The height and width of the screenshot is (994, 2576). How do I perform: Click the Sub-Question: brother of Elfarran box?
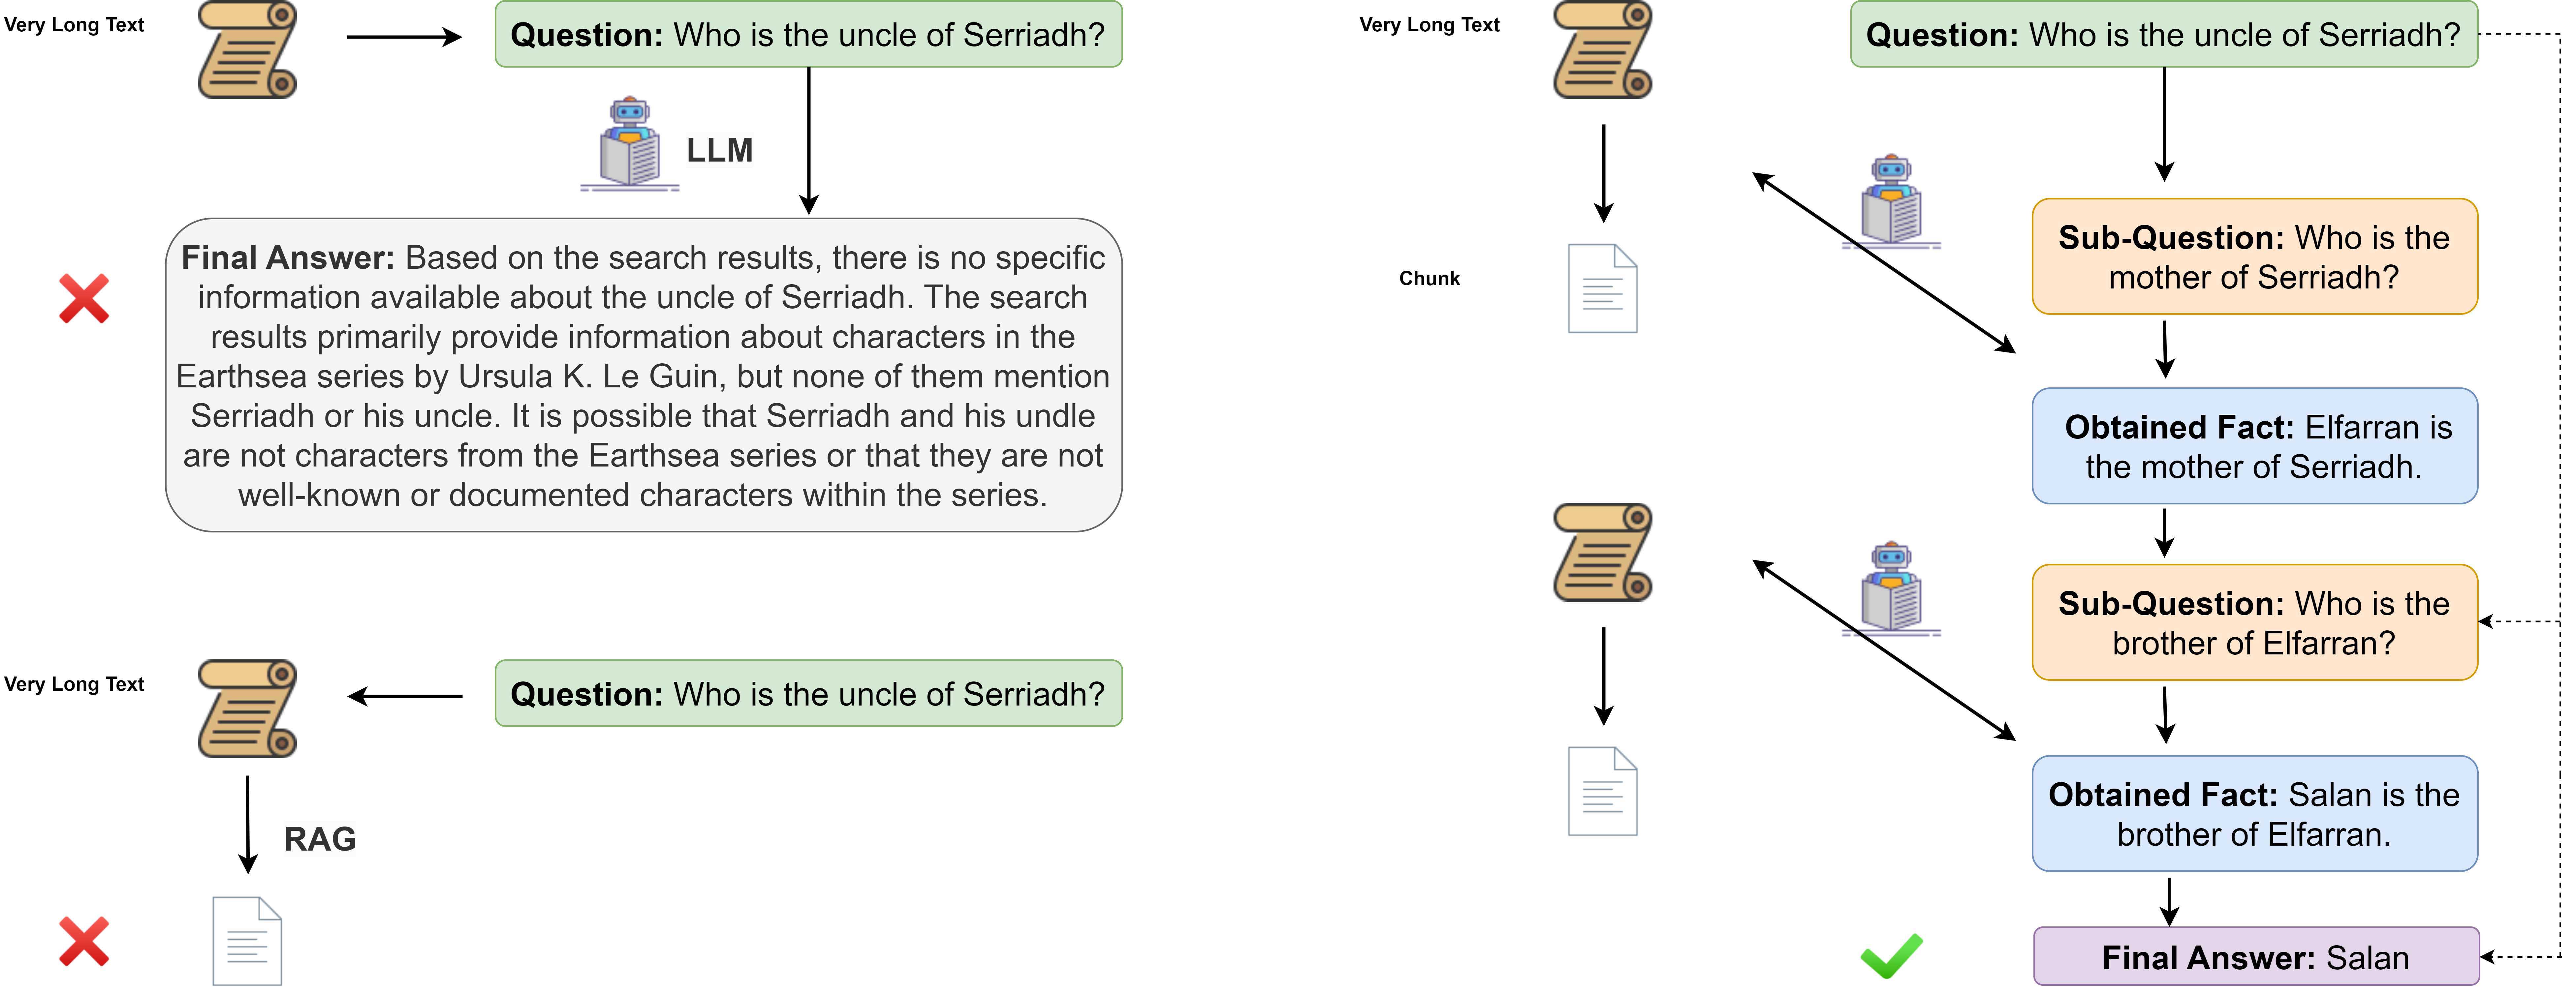coord(2254,623)
